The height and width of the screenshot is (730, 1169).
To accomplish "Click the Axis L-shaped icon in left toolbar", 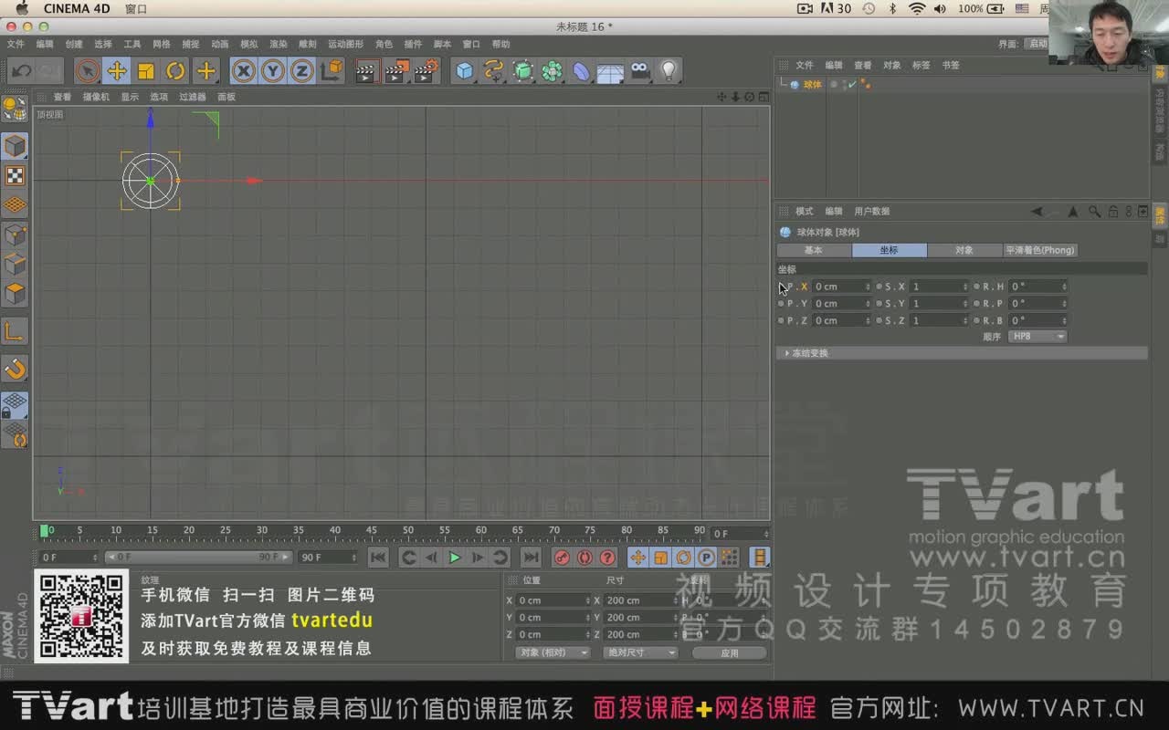I will (x=15, y=331).
